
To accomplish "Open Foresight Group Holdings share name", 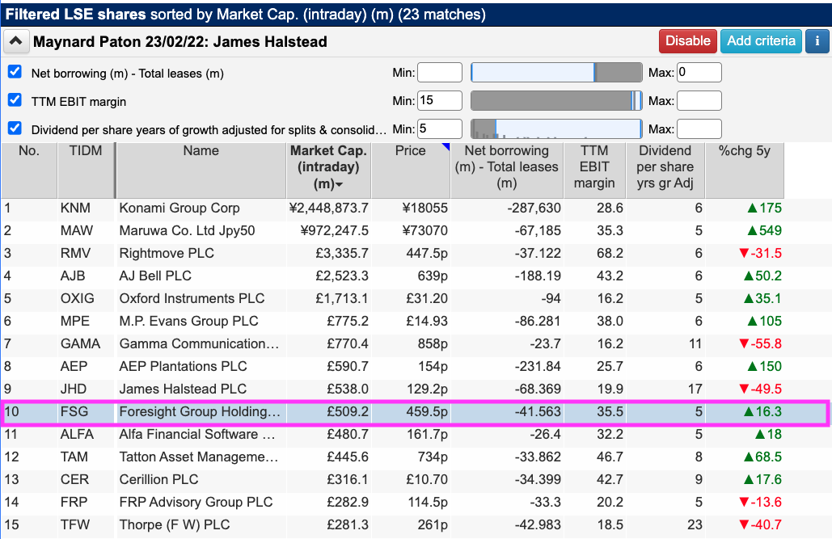I will (200, 411).
